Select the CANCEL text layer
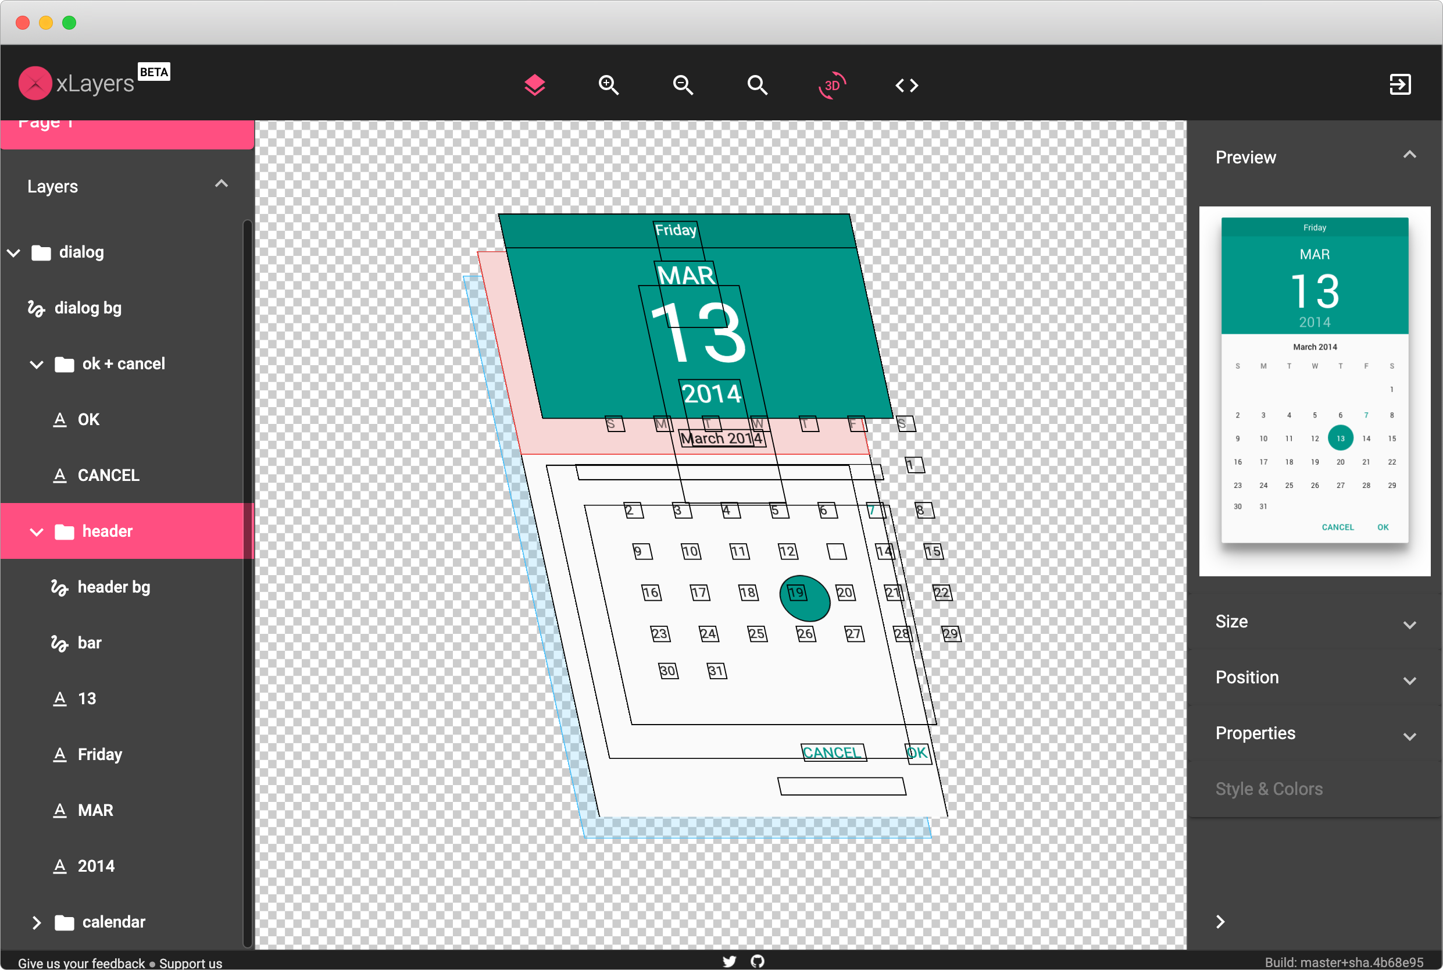 point(108,475)
